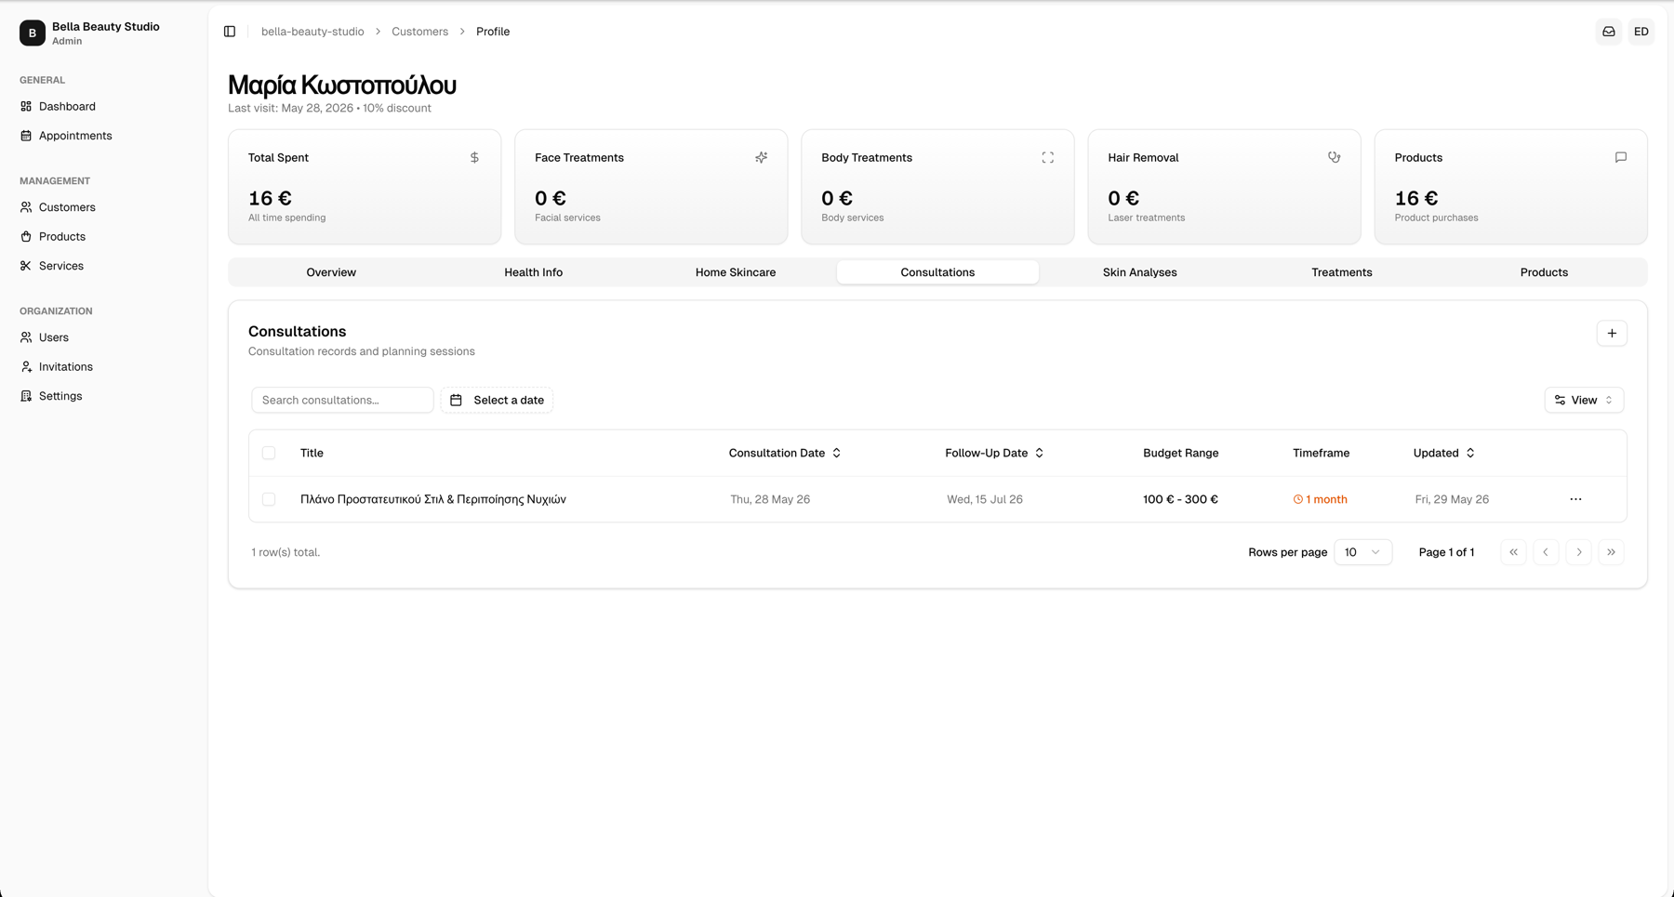Open the Rows per page dropdown
The height and width of the screenshot is (897, 1674).
tap(1362, 552)
